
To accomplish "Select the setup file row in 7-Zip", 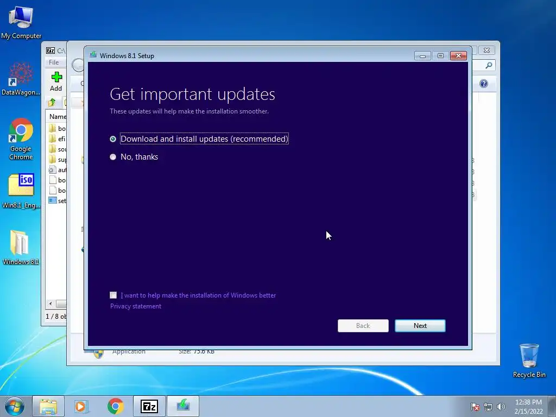I will 57,201.
